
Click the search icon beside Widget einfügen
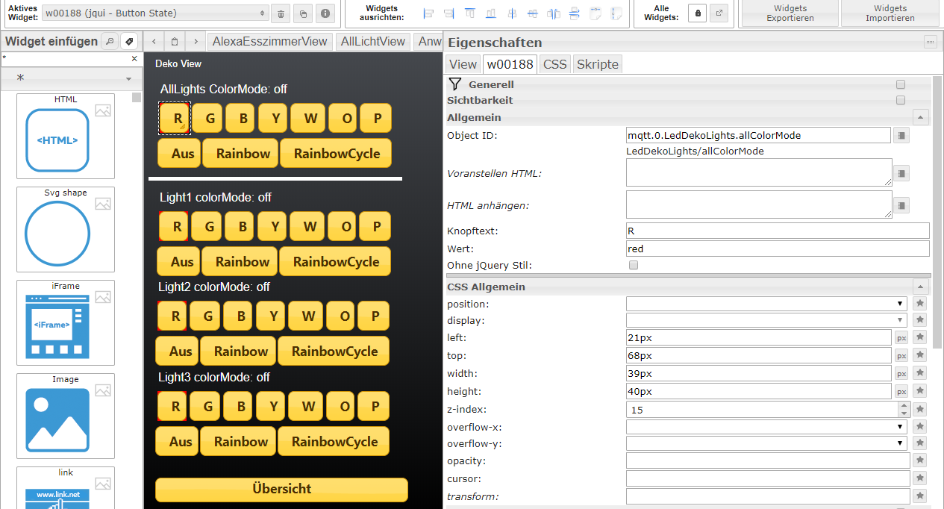tap(109, 41)
